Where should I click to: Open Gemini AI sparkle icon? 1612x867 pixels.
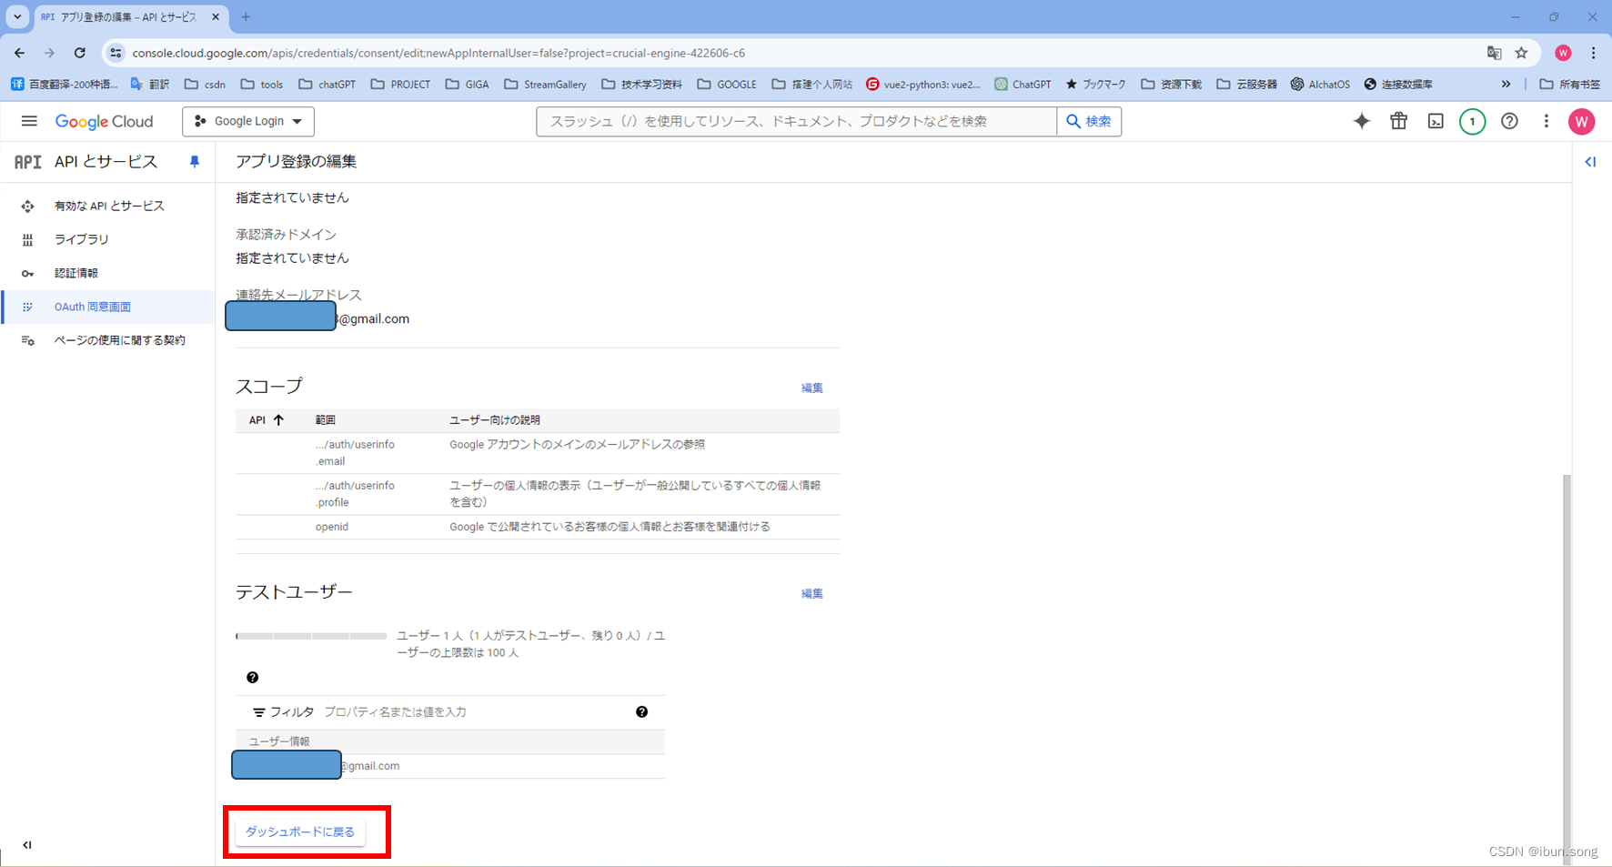[1362, 121]
